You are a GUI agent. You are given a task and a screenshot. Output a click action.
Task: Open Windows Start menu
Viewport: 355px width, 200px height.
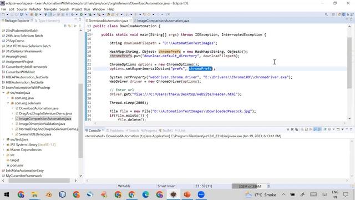tap(7, 194)
